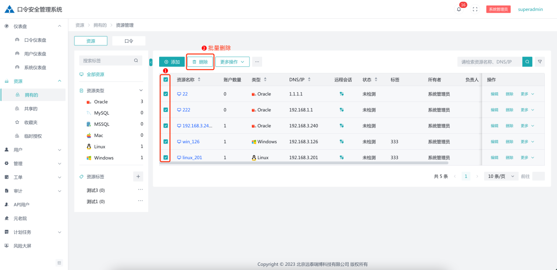Open 共享的 in the sidebar menu
The width and height of the screenshot is (557, 270).
click(x=31, y=109)
